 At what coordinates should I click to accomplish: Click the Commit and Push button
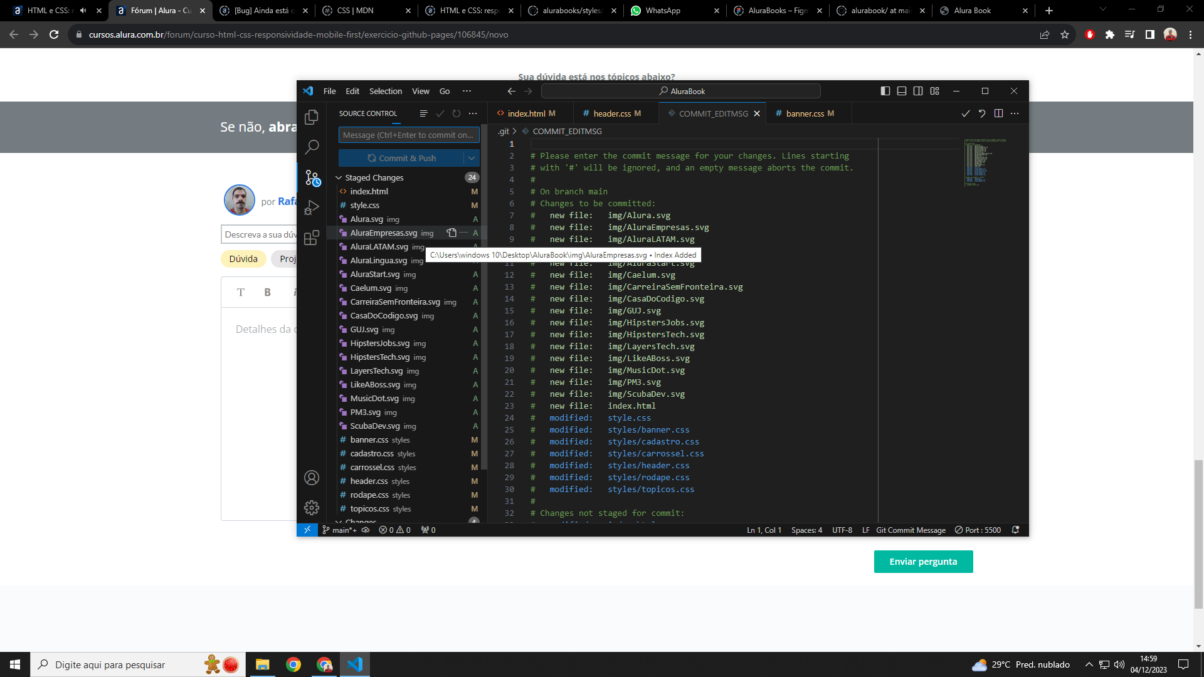tap(402, 158)
